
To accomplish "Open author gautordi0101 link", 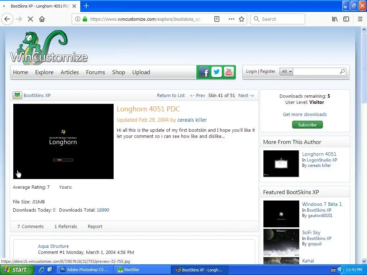I will pos(320,215).
